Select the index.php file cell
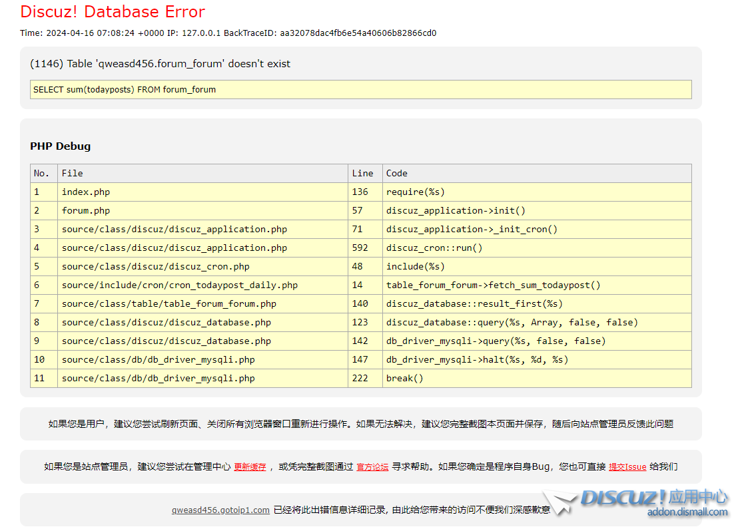 86,192
